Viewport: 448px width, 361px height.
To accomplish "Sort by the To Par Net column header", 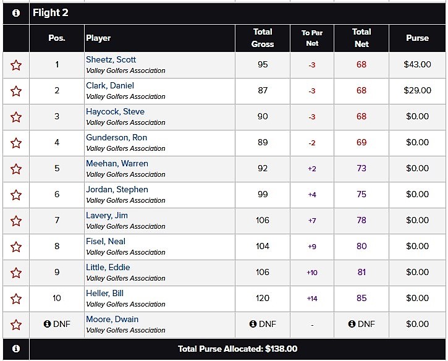I will pos(312,38).
